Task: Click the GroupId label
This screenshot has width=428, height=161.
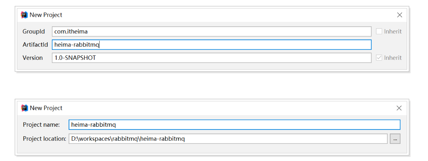Action: pos(34,31)
